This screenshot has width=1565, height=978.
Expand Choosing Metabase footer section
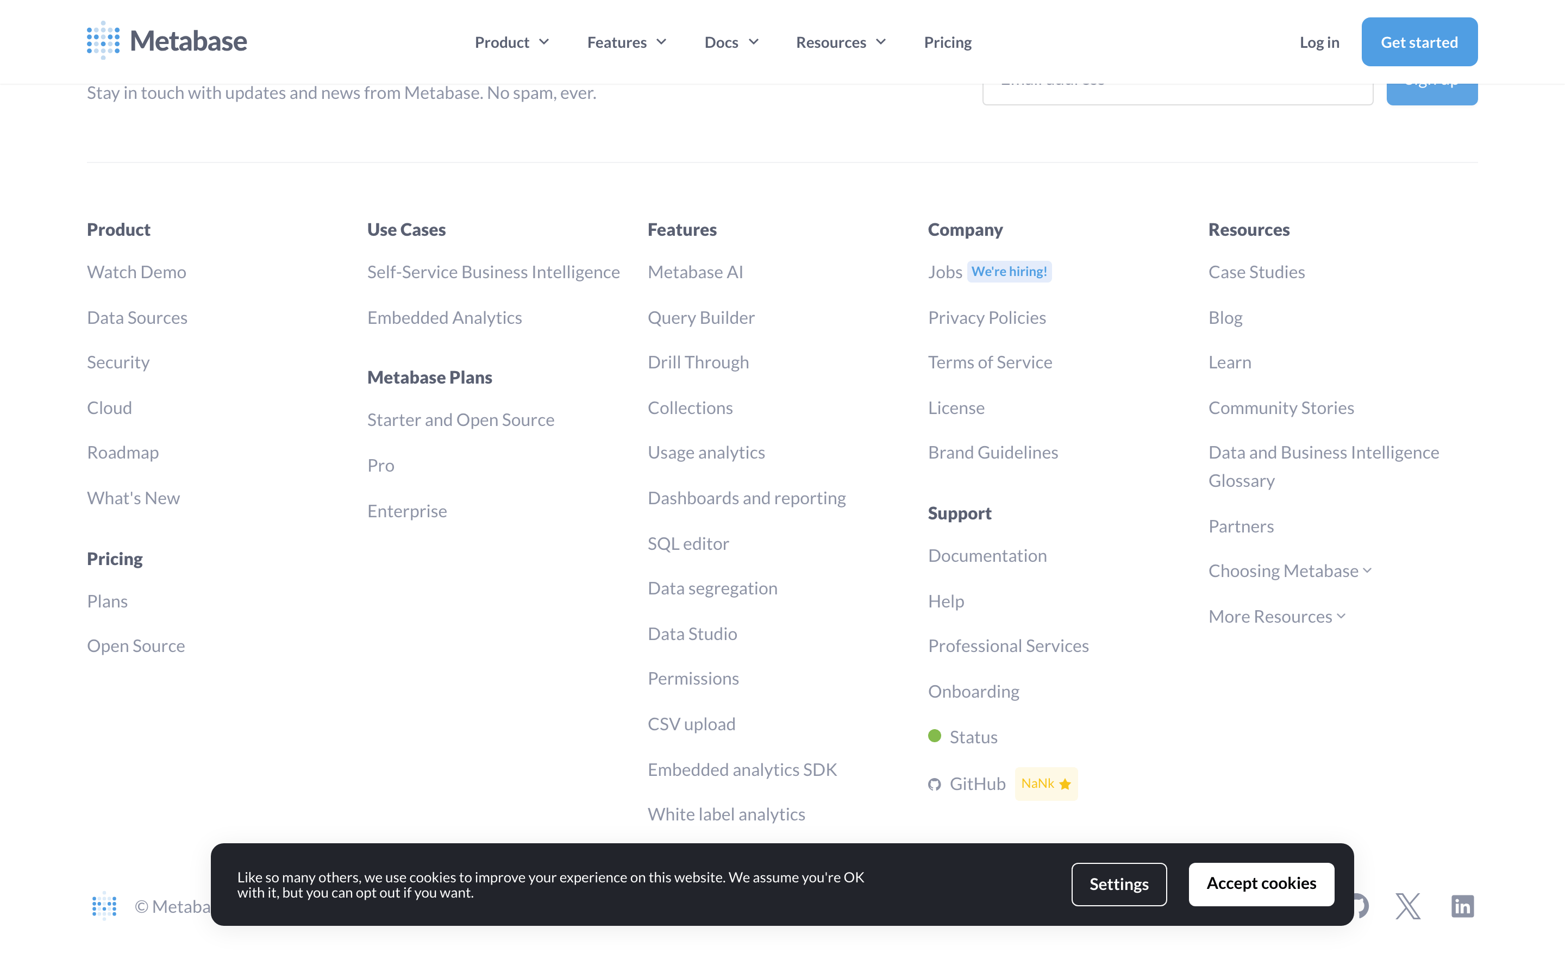1290,570
